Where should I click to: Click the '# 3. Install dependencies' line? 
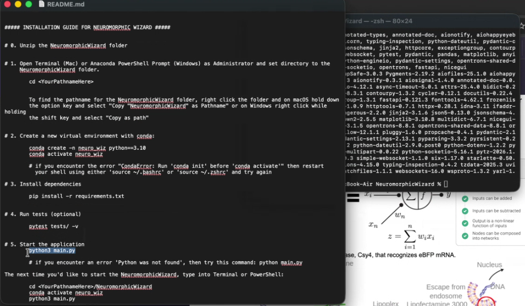pyautogui.click(x=43, y=184)
